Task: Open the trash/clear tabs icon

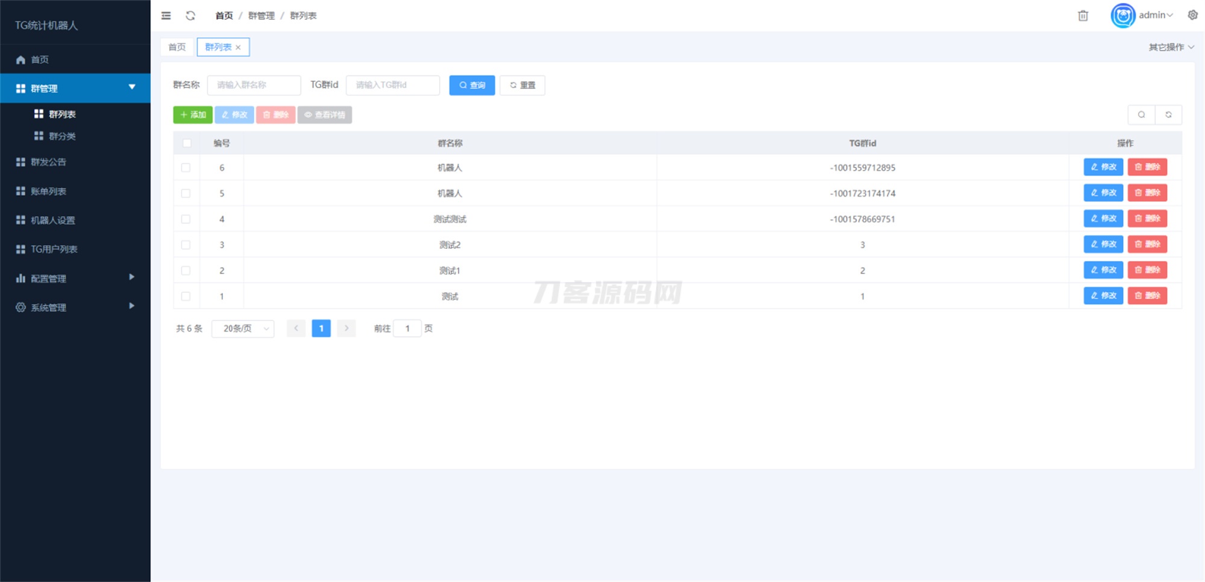Action: (x=1083, y=16)
